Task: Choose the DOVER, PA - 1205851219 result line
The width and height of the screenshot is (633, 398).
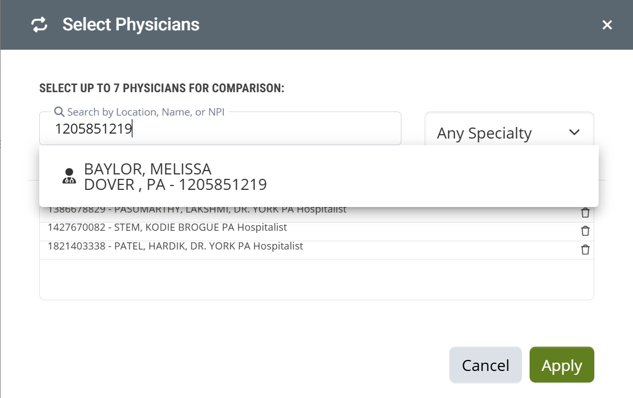Action: (175, 184)
